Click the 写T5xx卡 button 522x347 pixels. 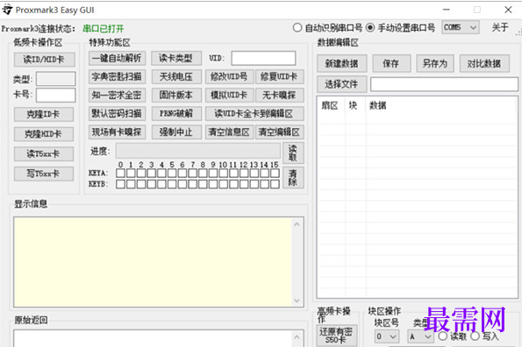pyautogui.click(x=44, y=173)
